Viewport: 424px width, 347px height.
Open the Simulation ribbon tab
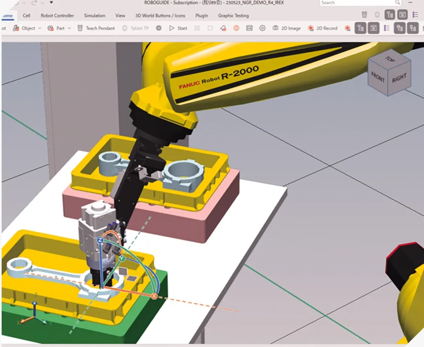point(95,16)
